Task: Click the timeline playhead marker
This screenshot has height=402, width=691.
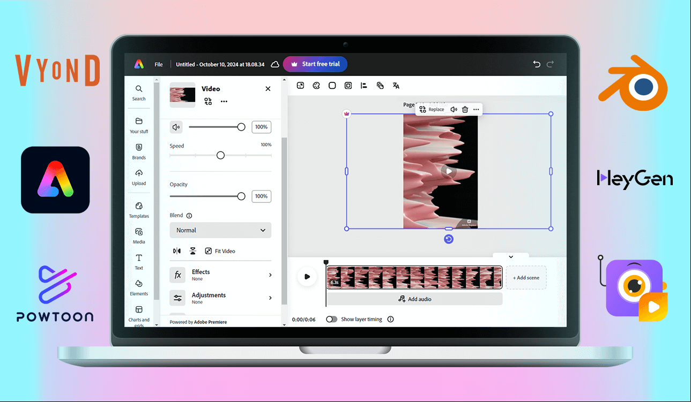Action: pos(325,262)
